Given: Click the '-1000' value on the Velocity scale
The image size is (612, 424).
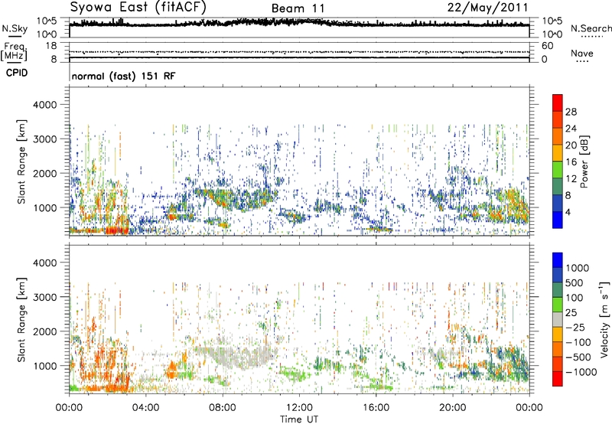Looking at the screenshot, I should 581,372.
